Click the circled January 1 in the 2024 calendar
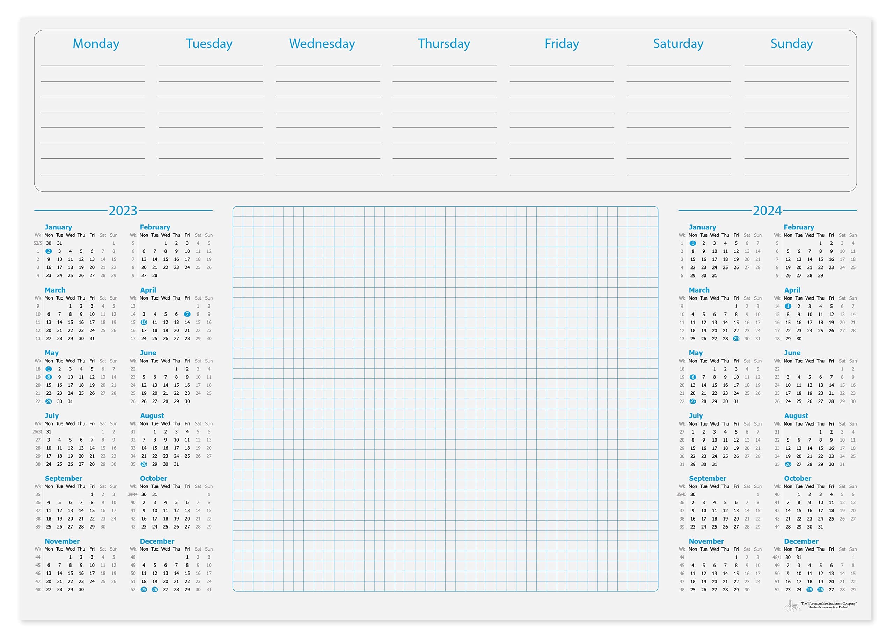This screenshot has width=894, height=642. tap(693, 243)
